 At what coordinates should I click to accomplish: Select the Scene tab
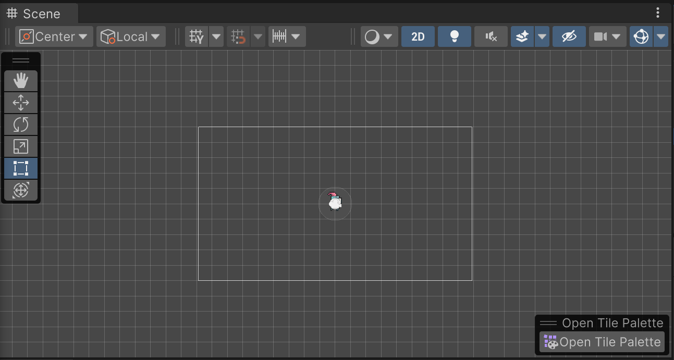(40, 14)
